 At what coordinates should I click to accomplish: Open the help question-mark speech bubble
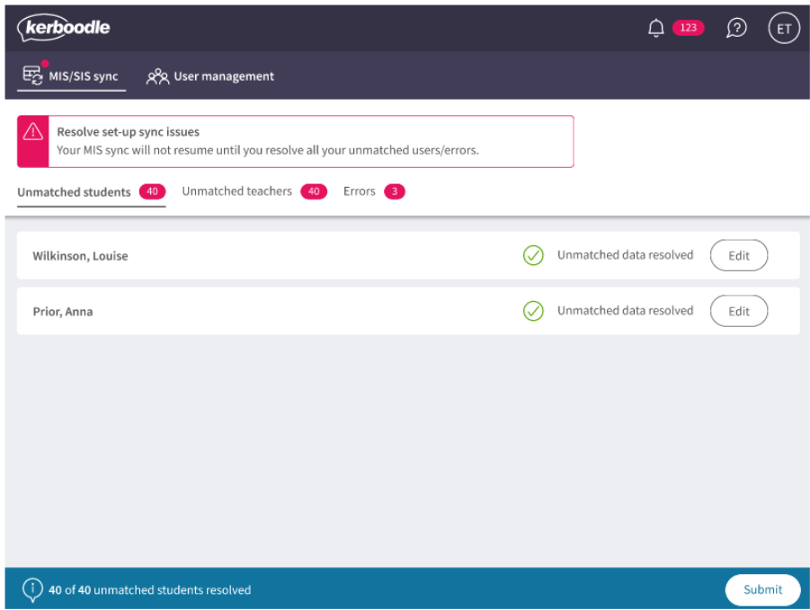[736, 28]
